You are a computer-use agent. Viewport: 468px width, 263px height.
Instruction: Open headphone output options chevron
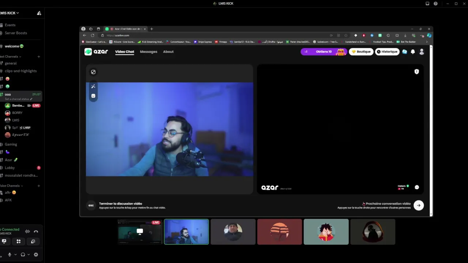pyautogui.click(x=29, y=255)
